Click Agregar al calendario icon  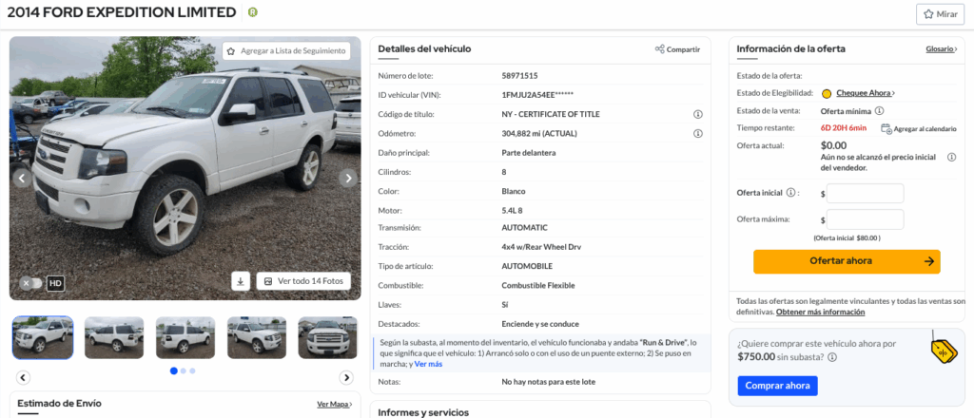pyautogui.click(x=886, y=128)
